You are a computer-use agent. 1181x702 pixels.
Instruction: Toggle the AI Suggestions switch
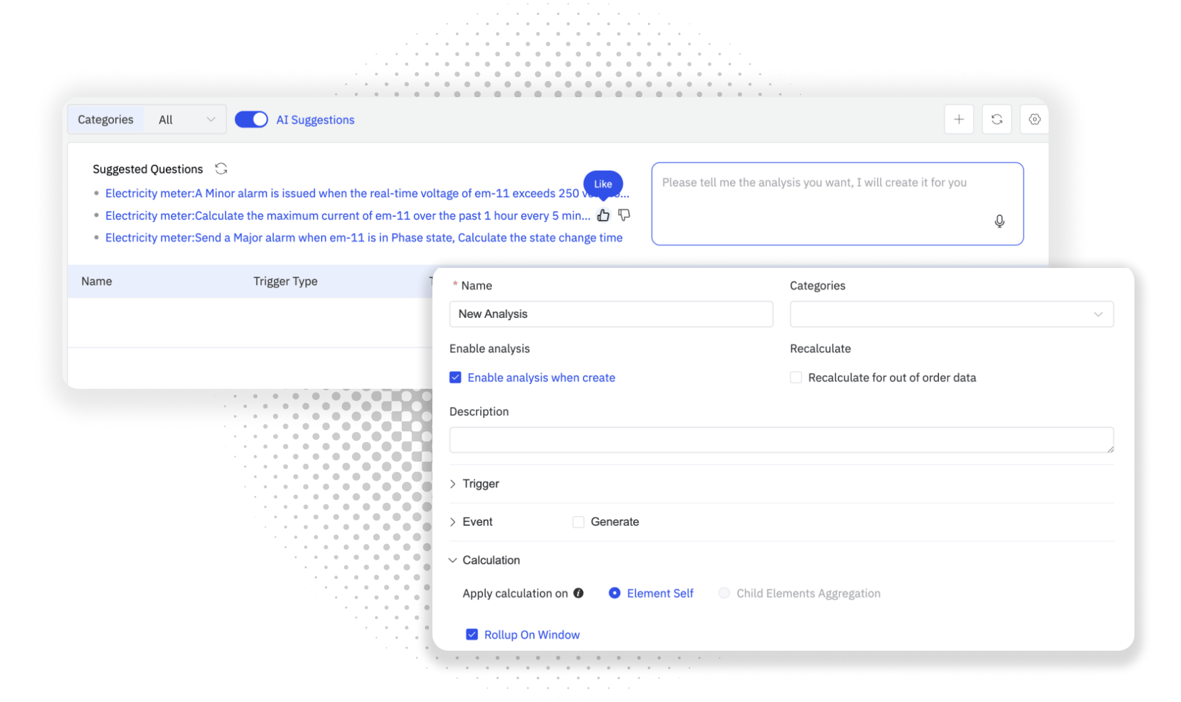[251, 119]
